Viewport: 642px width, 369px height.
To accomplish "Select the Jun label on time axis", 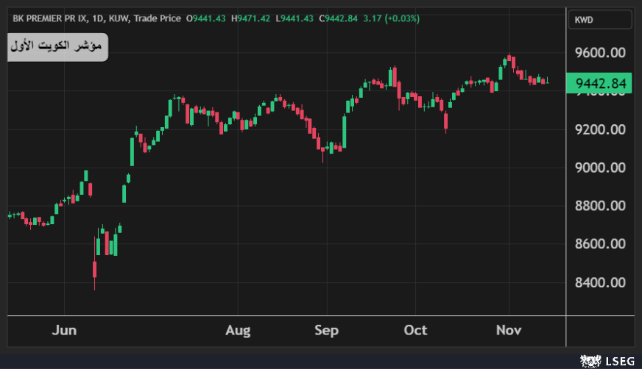I will 64,330.
